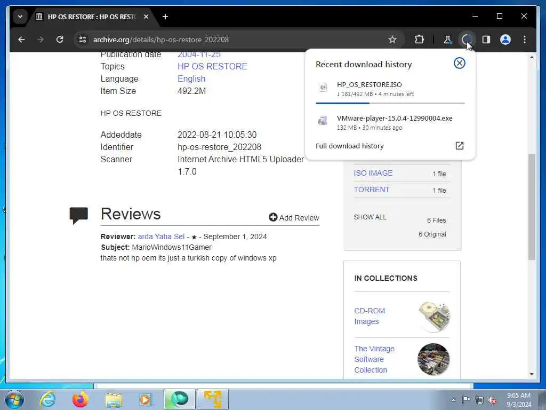
Task: Click network tray icon
Action: tap(479, 400)
